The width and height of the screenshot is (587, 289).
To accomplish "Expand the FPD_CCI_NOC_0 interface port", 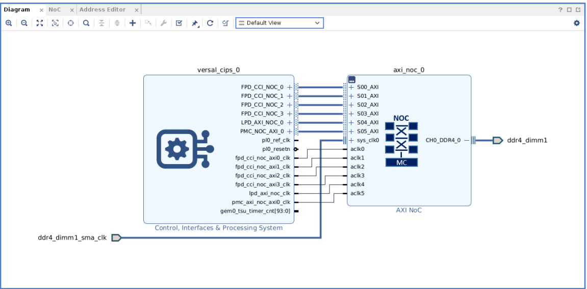I will [x=290, y=87].
